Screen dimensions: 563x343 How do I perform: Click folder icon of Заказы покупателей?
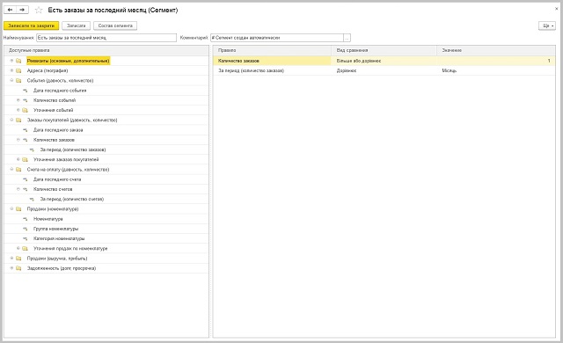[x=18, y=120]
